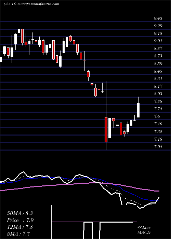Click the 7.74 price axis label
The image size is (171, 239).
[x=158, y=109]
